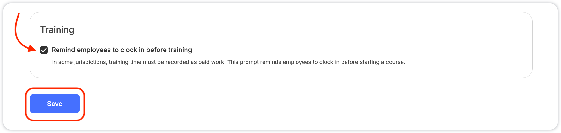Click the word 'Save' on the button

click(x=55, y=104)
